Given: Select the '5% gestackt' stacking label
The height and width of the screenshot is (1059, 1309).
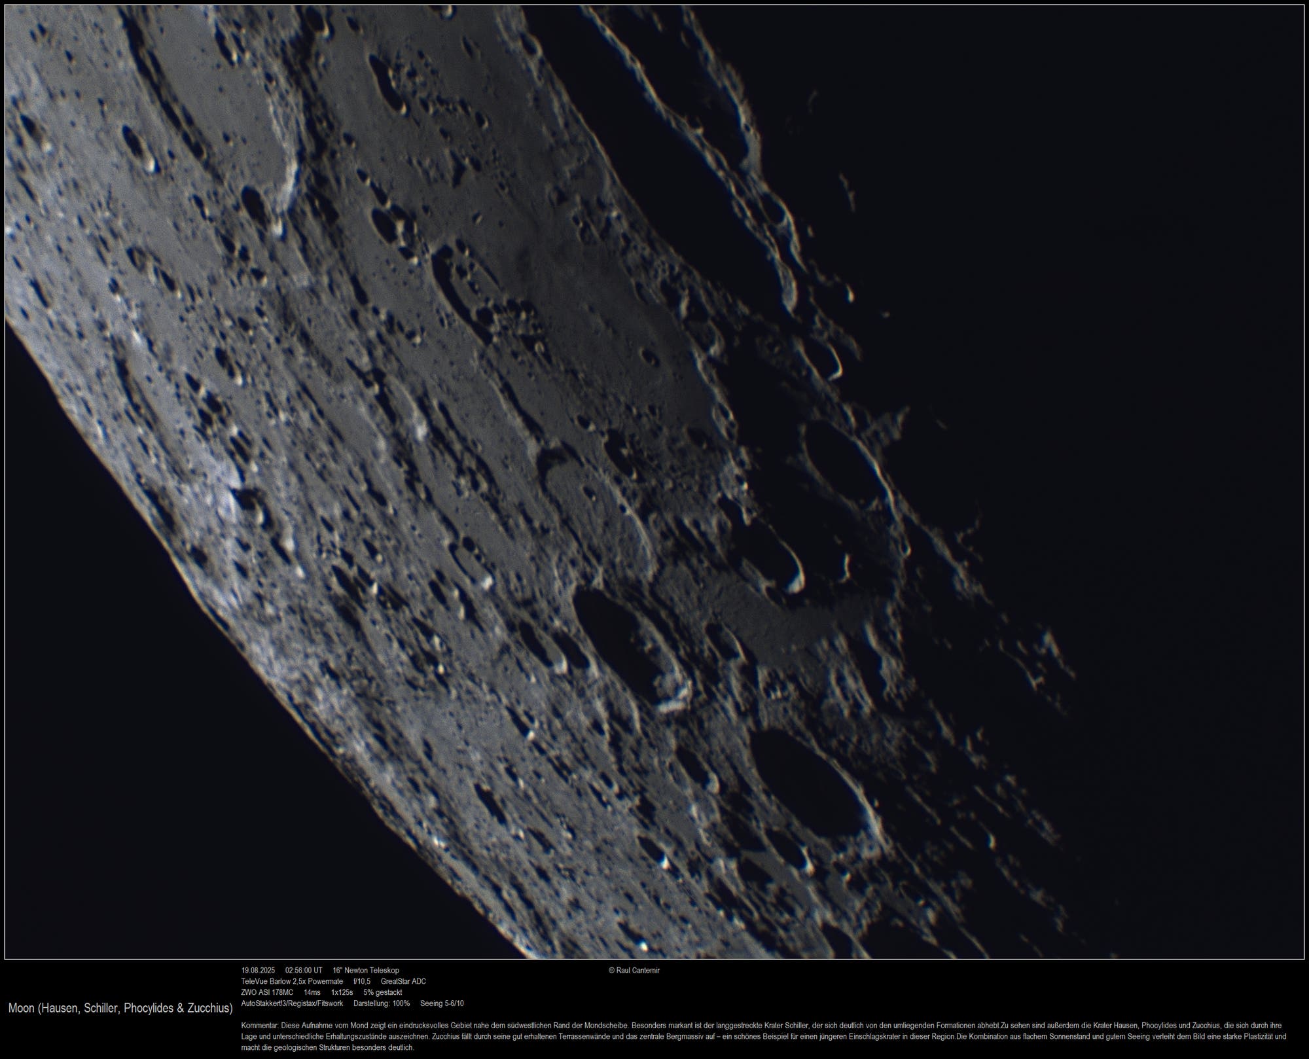Looking at the screenshot, I should pyautogui.click(x=383, y=992).
